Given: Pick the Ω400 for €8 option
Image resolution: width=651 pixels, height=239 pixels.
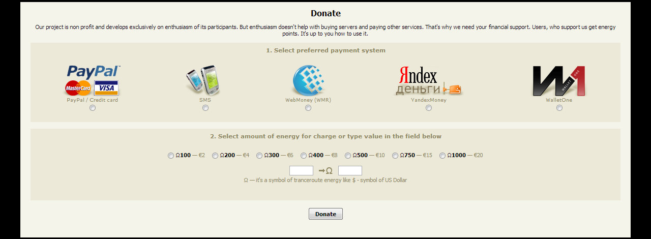Looking at the screenshot, I should [304, 156].
